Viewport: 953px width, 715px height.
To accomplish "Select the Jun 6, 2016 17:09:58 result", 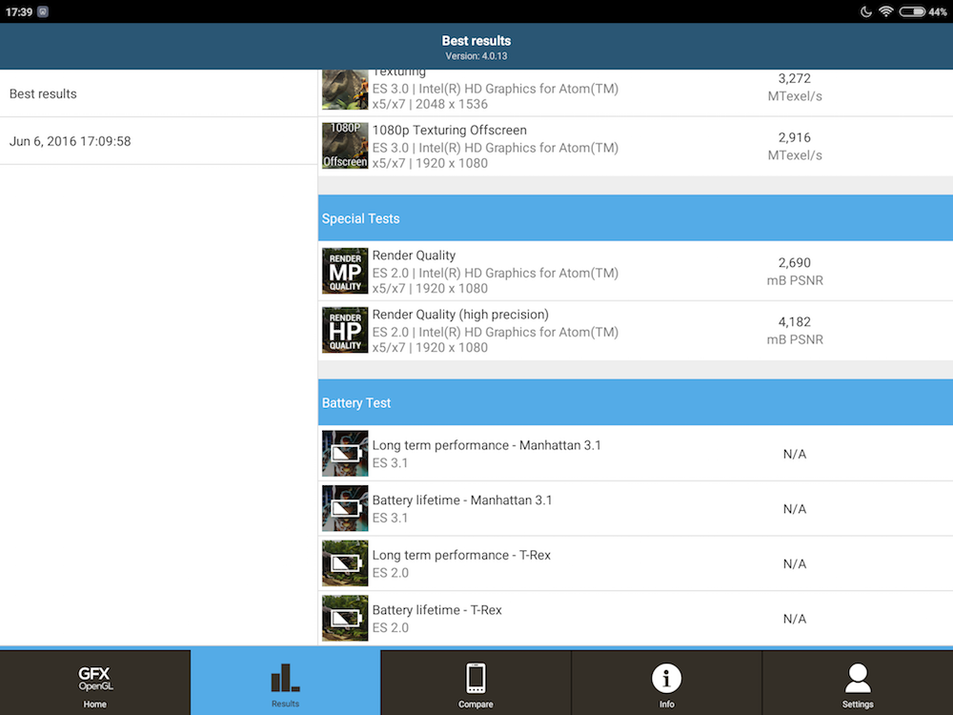I will pos(158,141).
